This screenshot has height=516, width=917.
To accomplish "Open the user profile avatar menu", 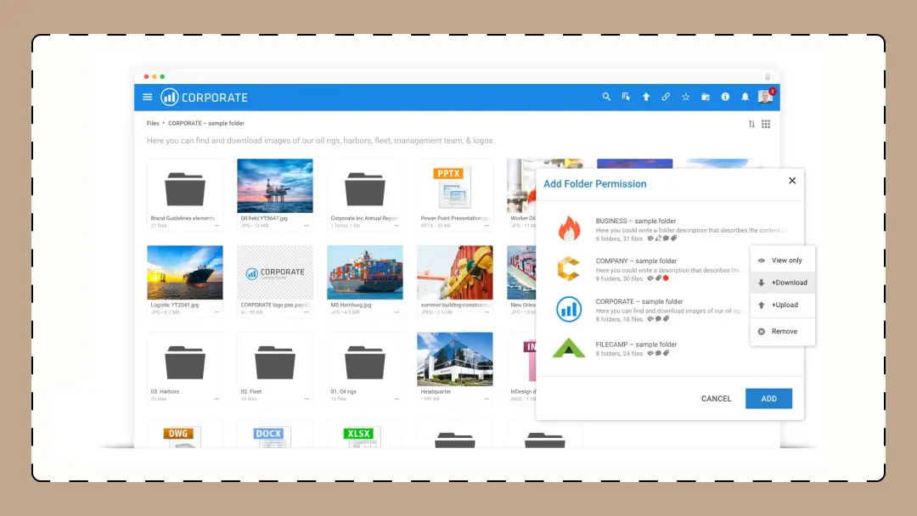I will pos(765,97).
